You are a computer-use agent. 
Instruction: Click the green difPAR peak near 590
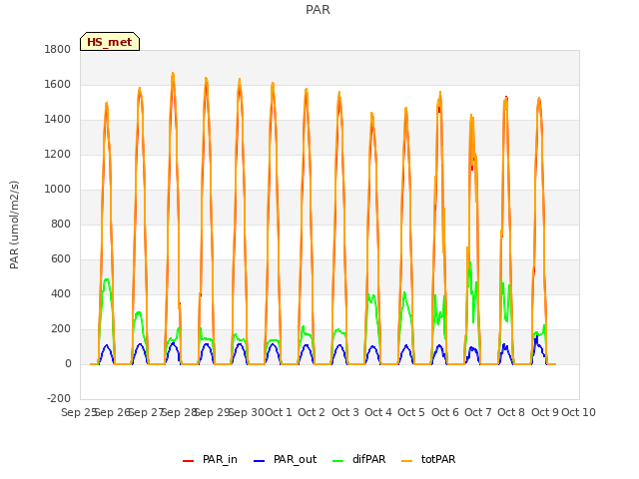pyautogui.click(x=470, y=262)
